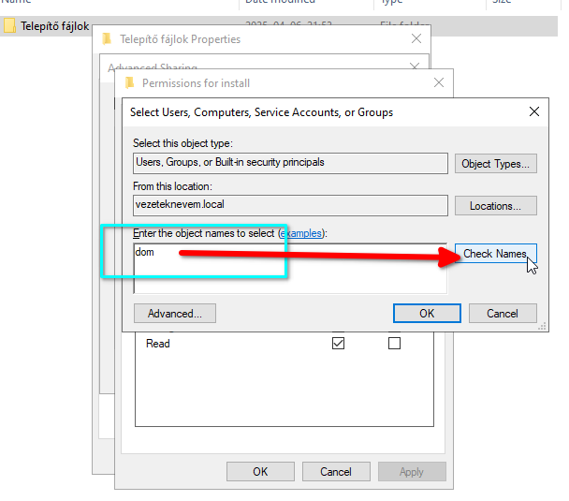Click OK at bottom of Permissions dialog

(260, 472)
